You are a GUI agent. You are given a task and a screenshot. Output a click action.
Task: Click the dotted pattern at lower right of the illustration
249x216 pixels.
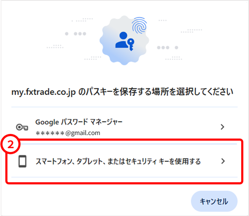coord(174,58)
